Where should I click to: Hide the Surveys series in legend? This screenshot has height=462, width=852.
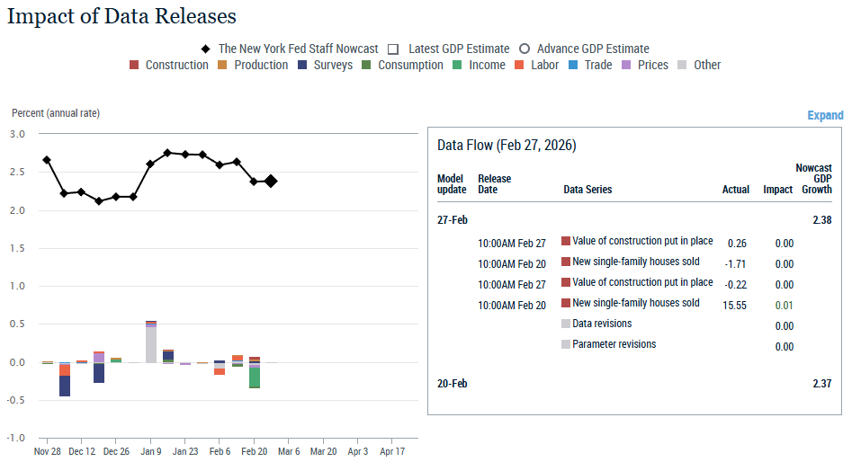point(304,65)
